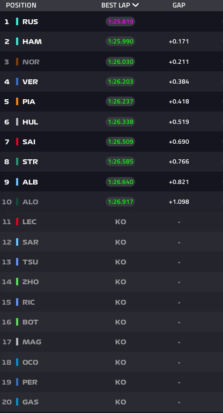223x413 pixels.
Task: Click the blue team bar beside VER
Action: pos(17,82)
